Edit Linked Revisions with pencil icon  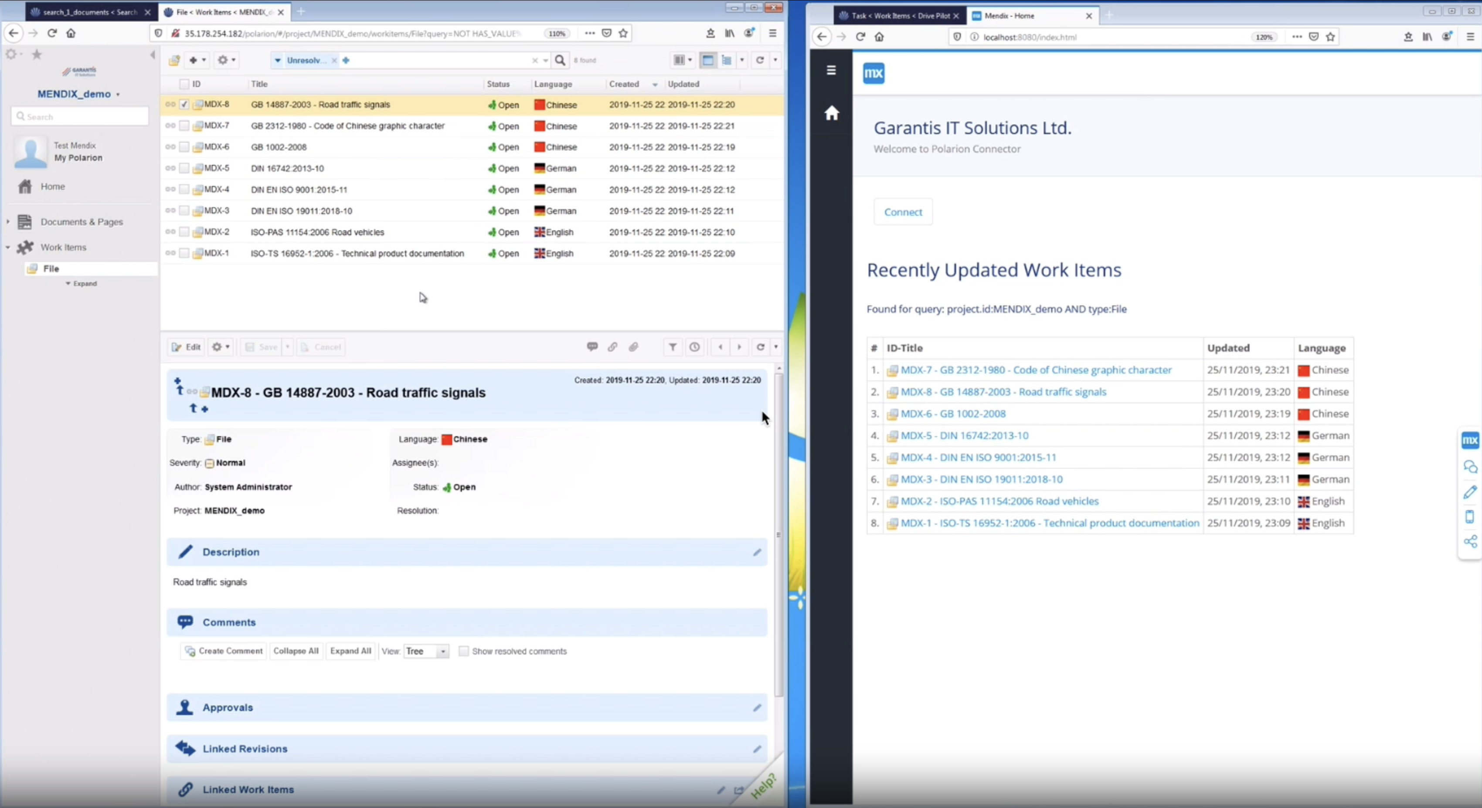click(757, 749)
